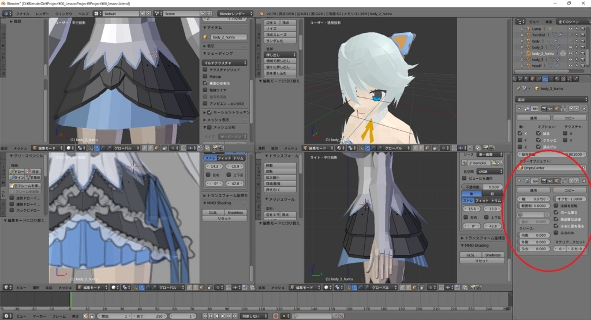
Task: Click the ランダム化 tool button
Action: pyautogui.click(x=280, y=41)
